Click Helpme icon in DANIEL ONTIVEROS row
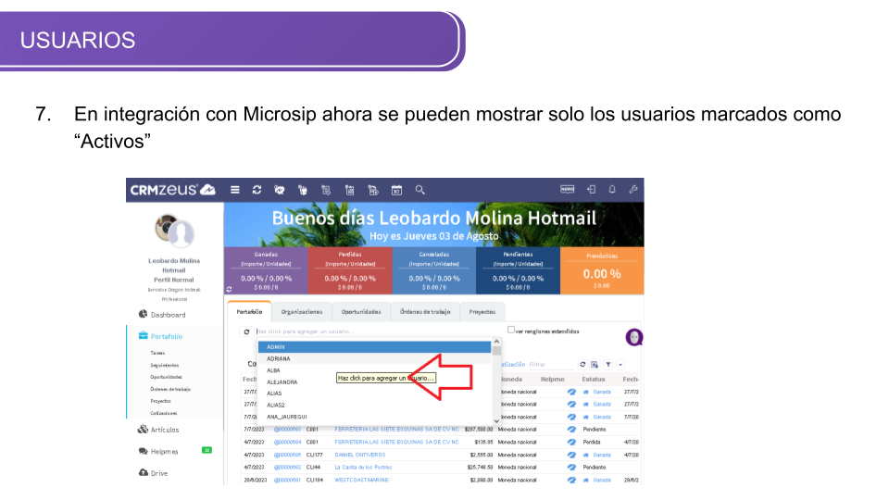Screen dimensions: 889x500 click(x=571, y=455)
